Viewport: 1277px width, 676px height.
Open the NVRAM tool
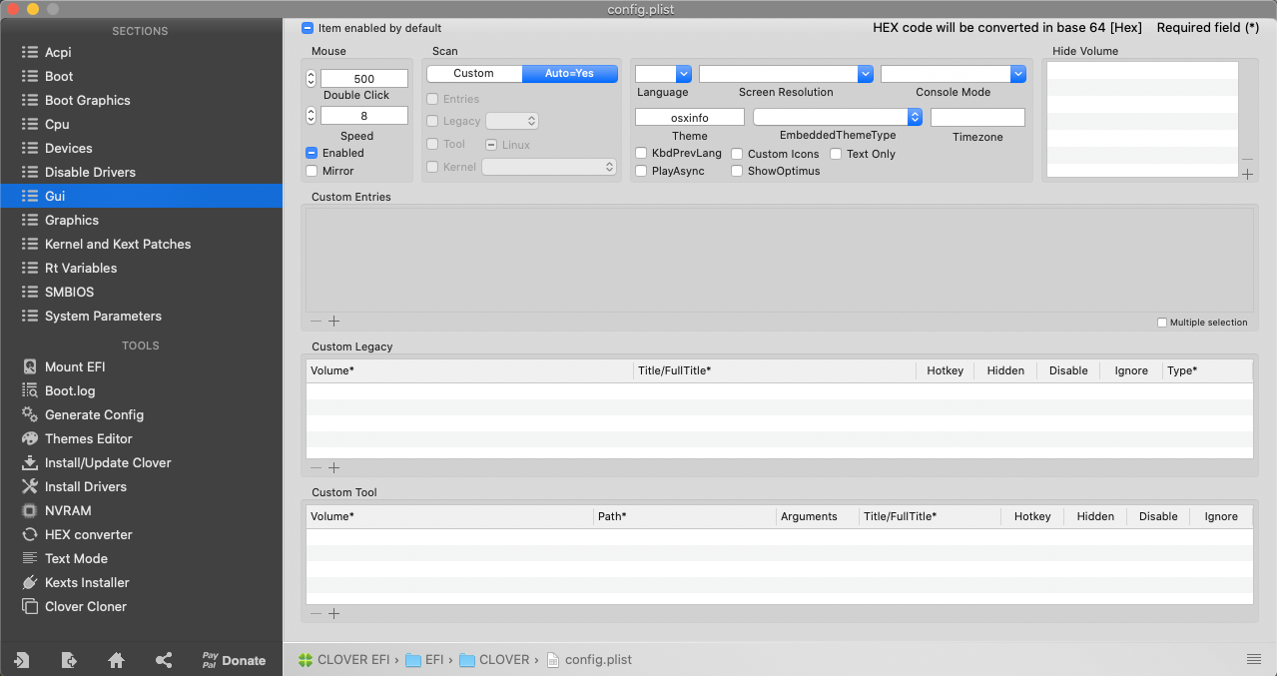68,510
